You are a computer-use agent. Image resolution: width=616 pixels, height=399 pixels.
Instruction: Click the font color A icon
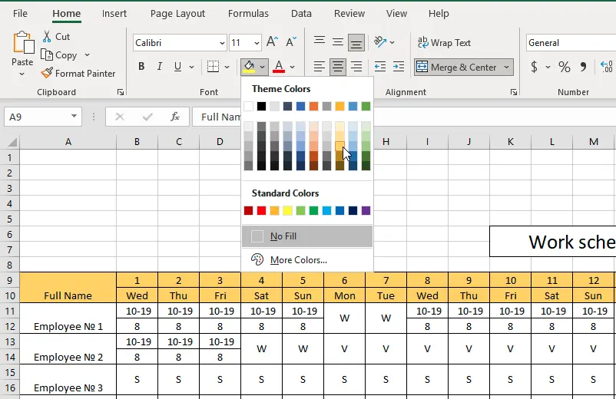[279, 67]
